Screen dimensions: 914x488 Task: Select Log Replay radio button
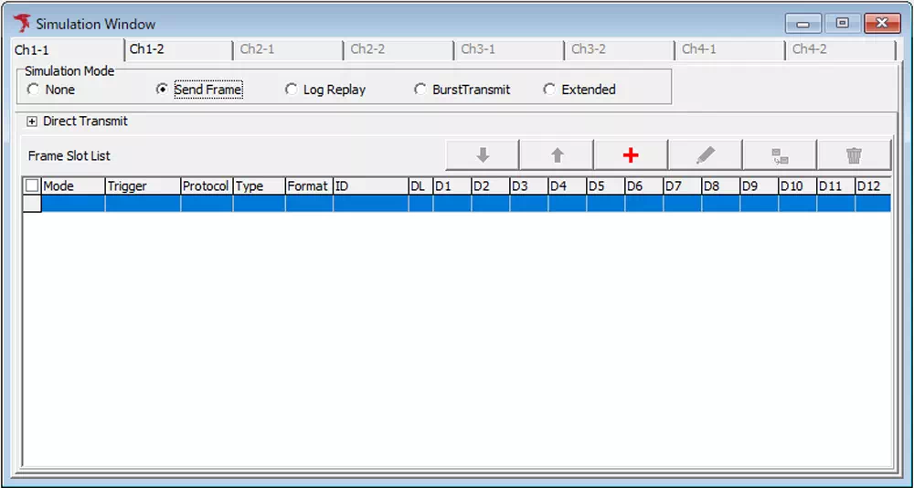point(292,90)
